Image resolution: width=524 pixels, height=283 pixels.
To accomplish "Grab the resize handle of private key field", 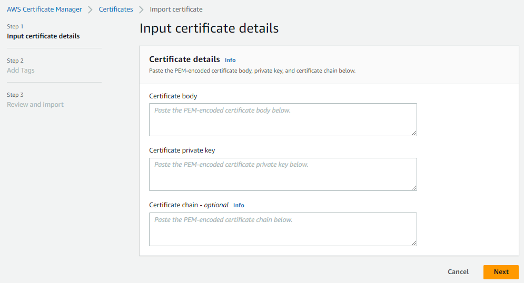I will point(414,188).
